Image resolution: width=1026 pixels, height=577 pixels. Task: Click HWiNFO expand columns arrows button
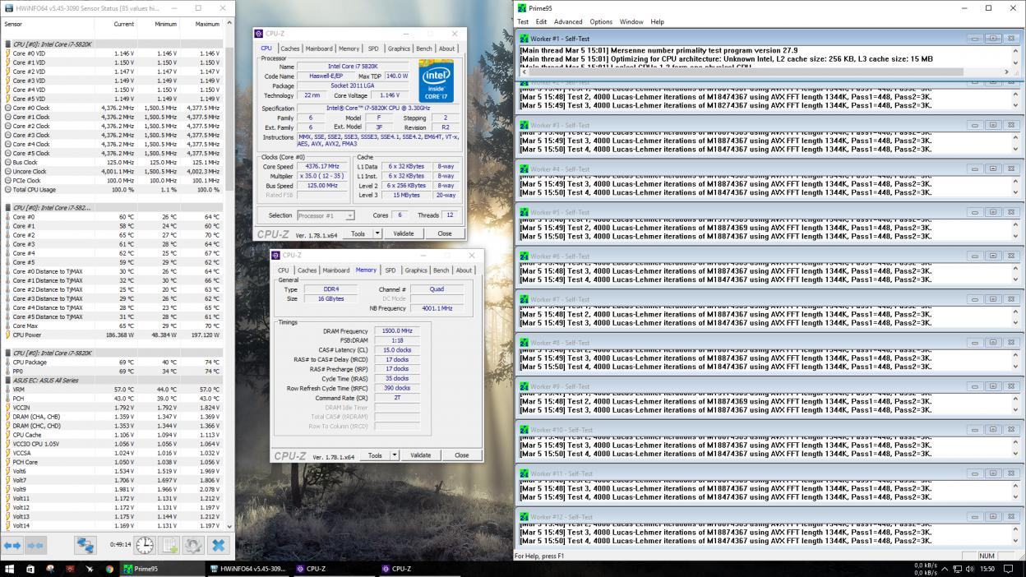click(x=12, y=545)
